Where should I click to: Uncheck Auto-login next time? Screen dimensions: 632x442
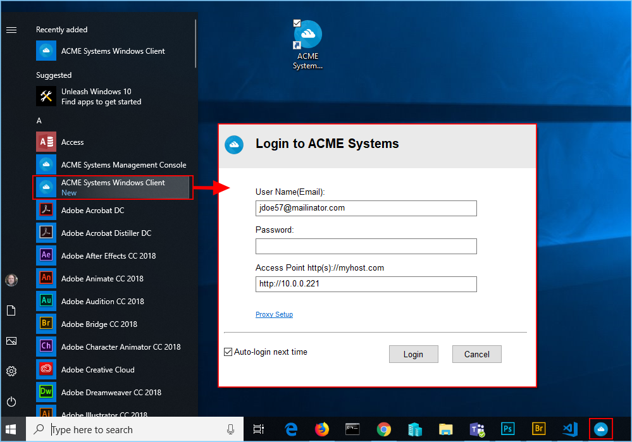point(228,352)
